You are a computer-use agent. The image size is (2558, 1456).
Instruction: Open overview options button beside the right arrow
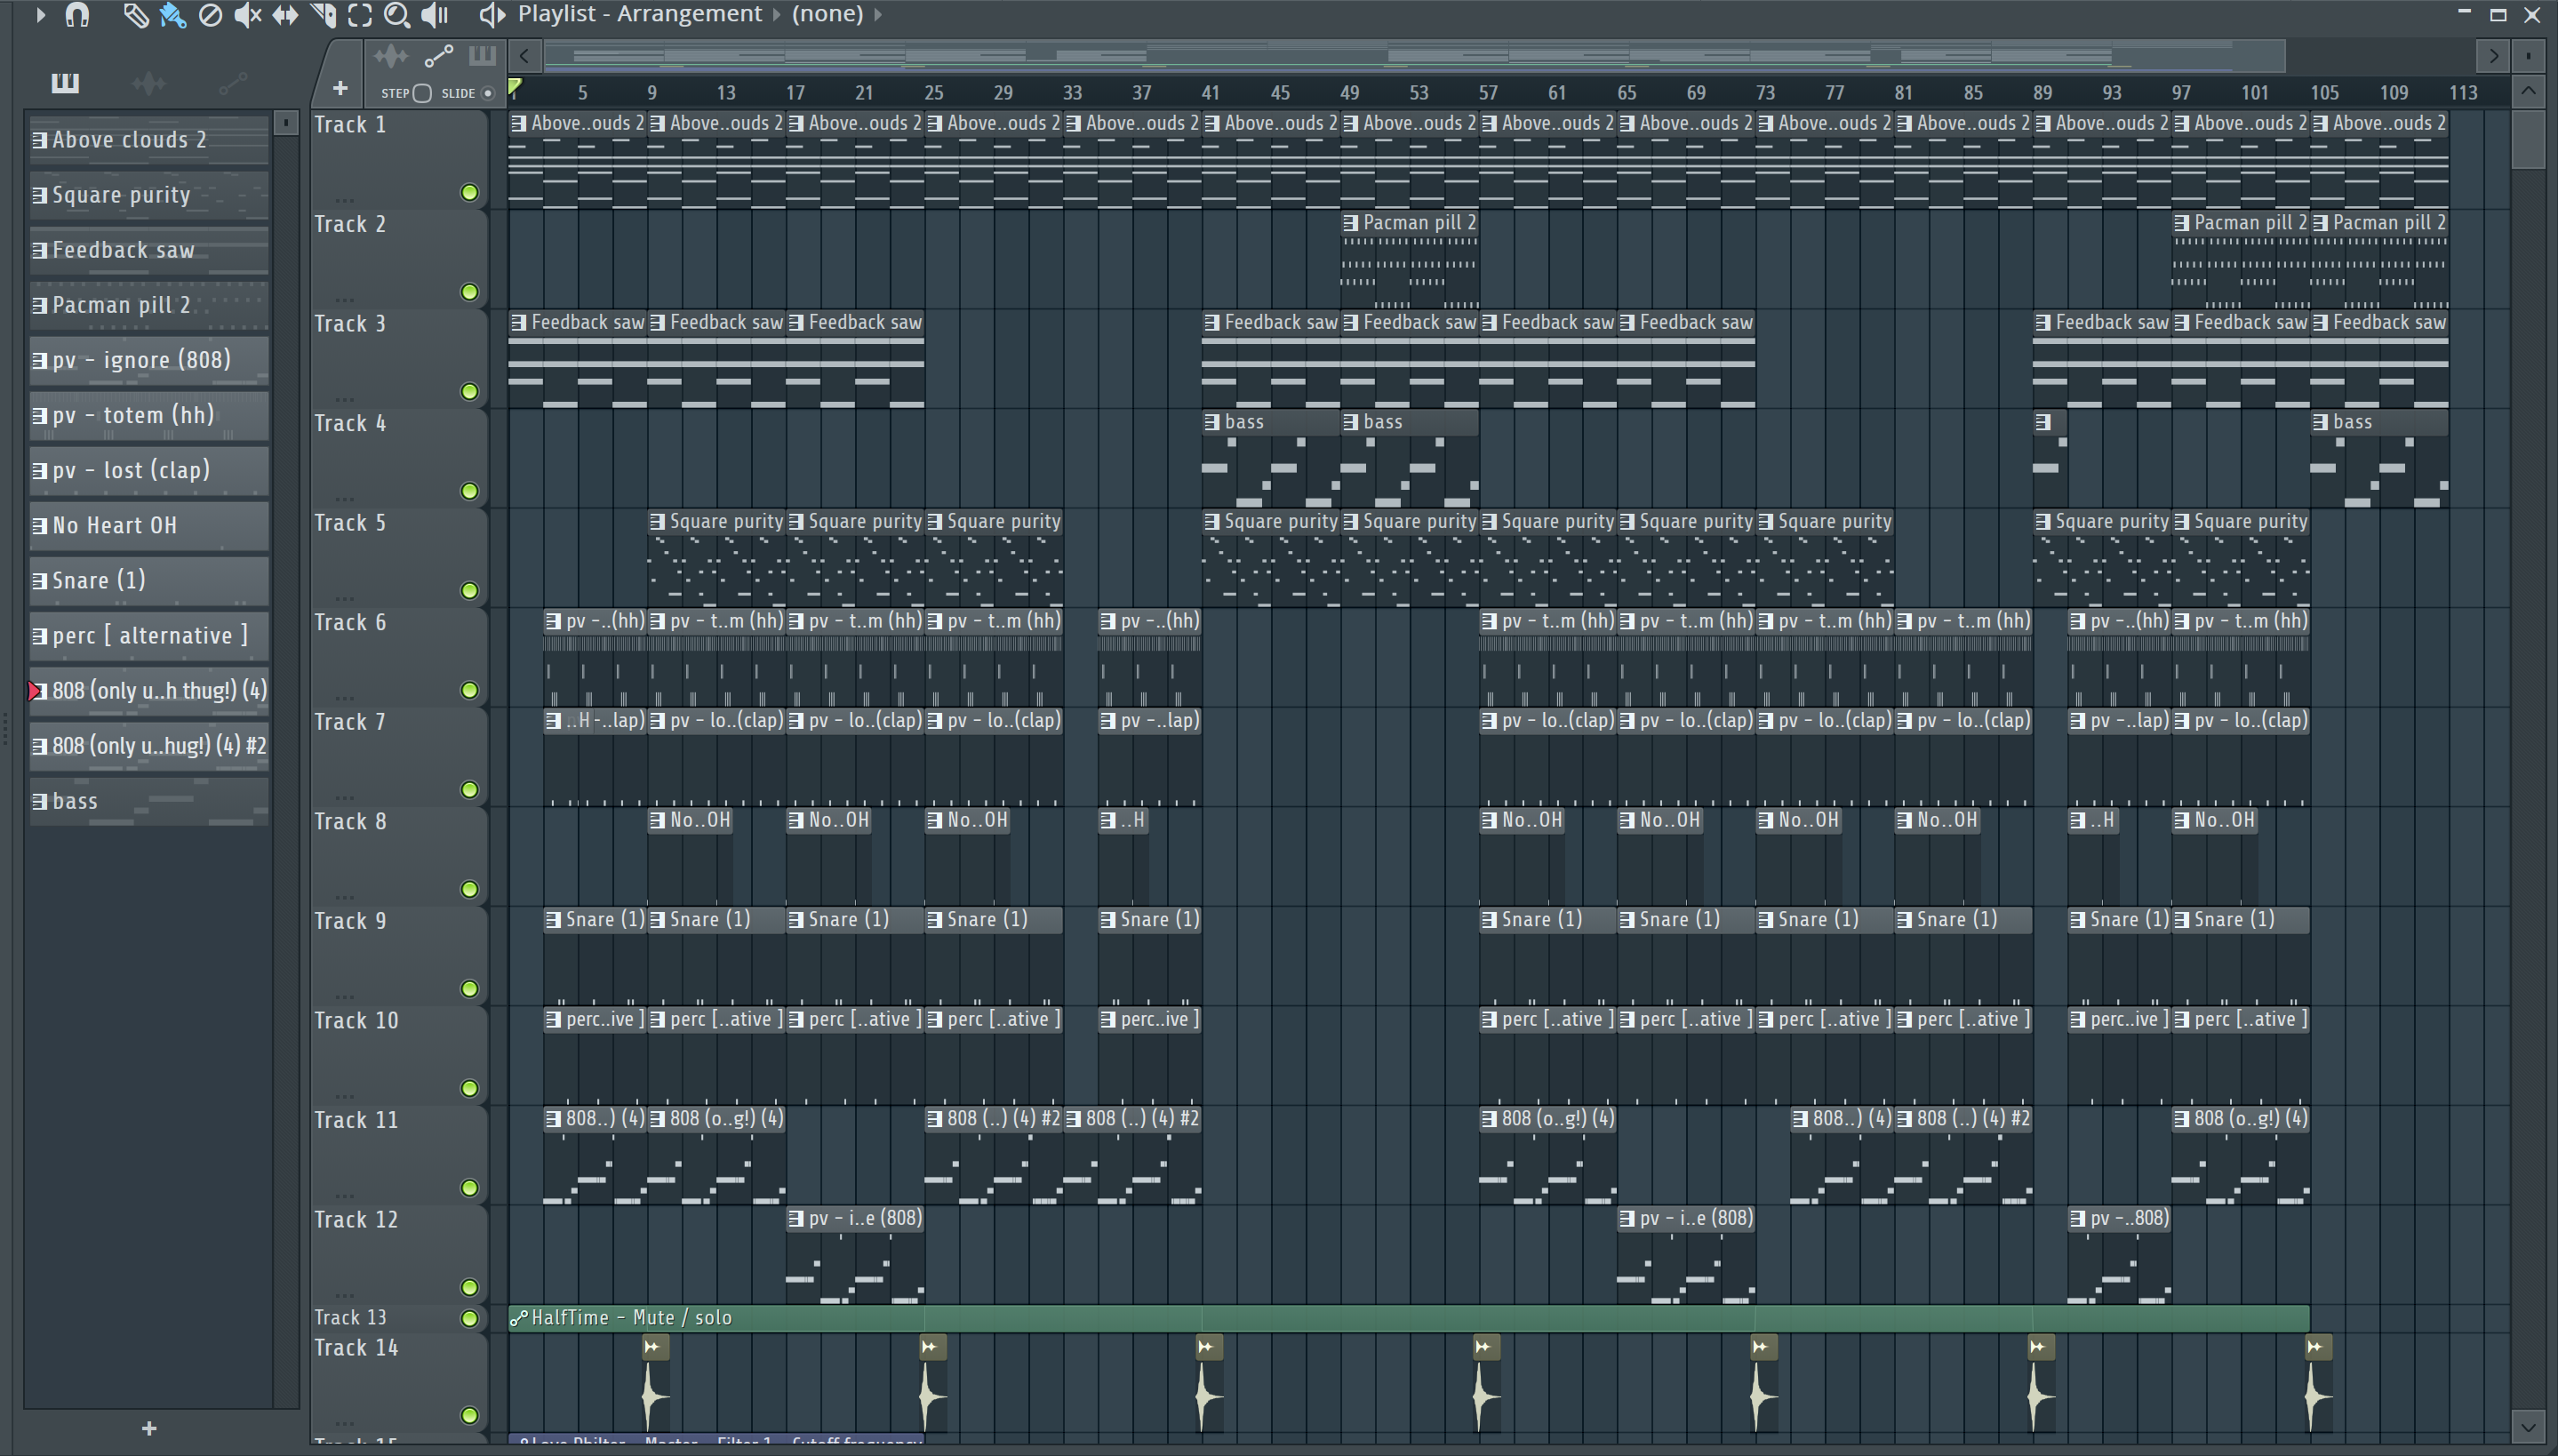click(2528, 56)
